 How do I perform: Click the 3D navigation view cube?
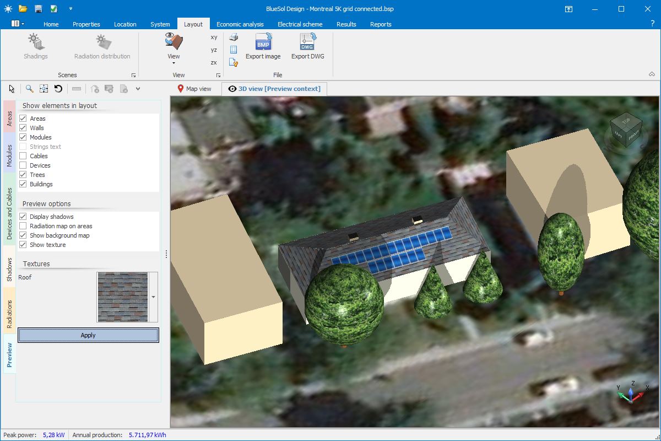pos(625,131)
